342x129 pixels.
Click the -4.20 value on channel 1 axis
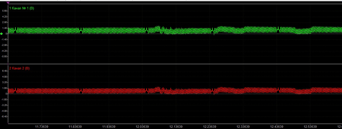4,51
